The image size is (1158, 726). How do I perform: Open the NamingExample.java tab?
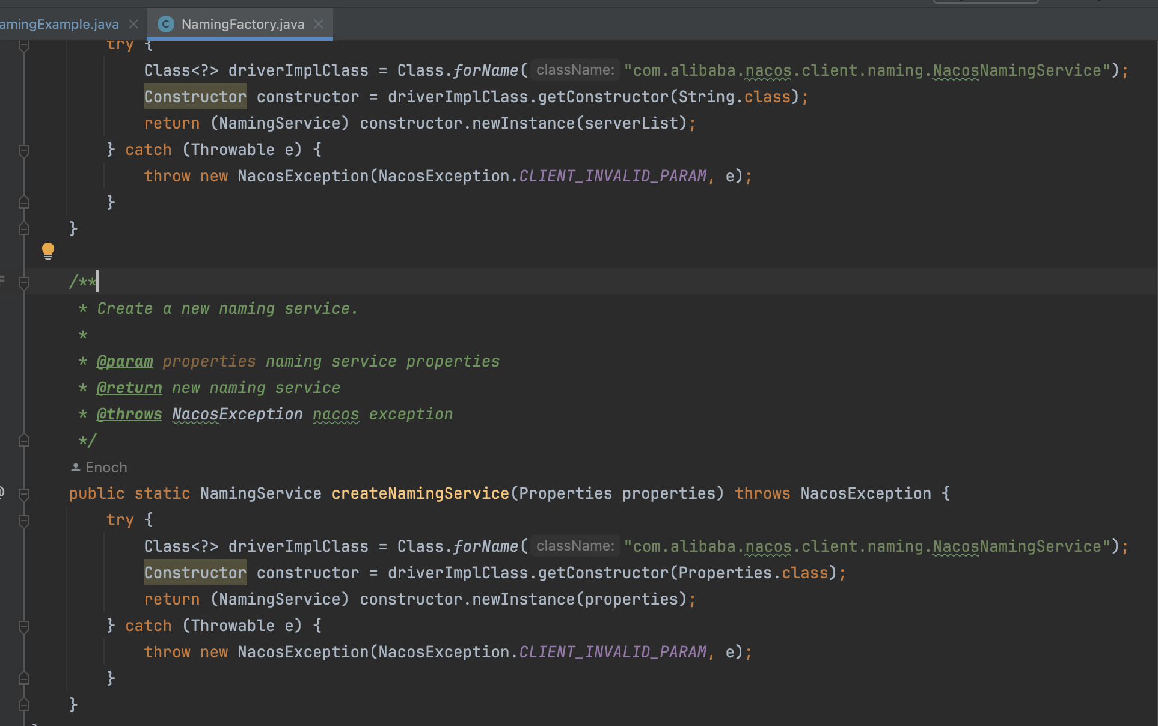click(x=59, y=24)
